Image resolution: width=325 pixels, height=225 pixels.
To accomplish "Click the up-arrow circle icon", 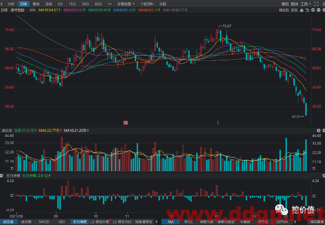I will click(x=313, y=10).
